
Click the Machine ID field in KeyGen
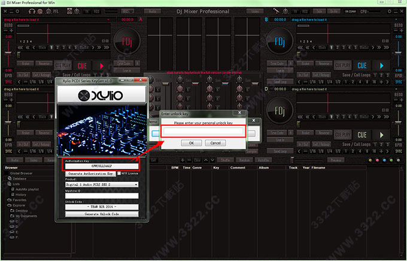[102, 196]
